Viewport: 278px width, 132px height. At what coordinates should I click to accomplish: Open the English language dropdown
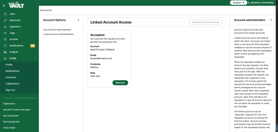(x=238, y=3)
